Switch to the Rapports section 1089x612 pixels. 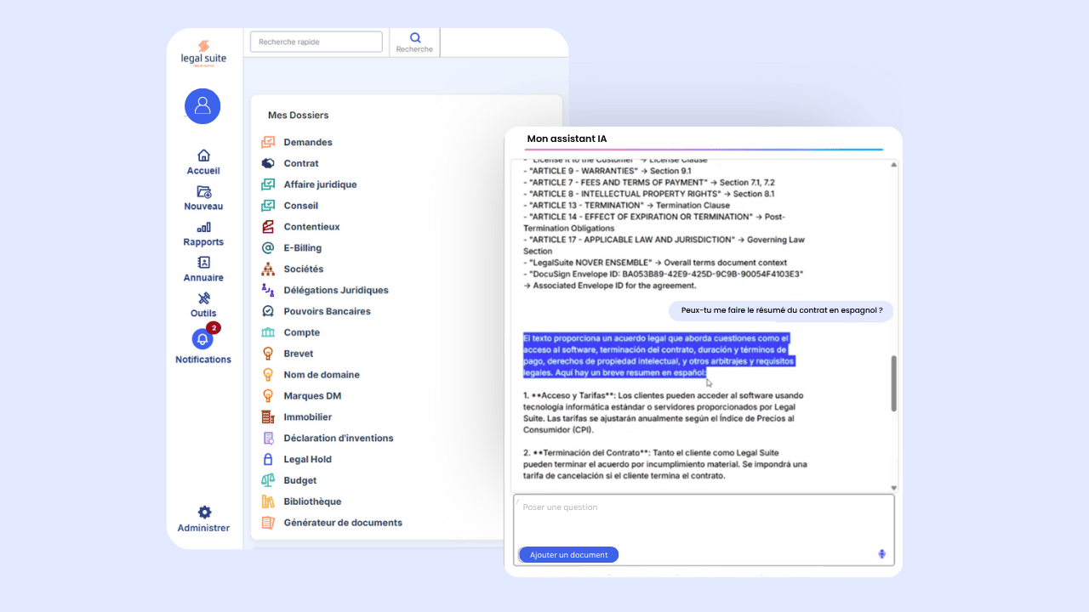[202, 227]
